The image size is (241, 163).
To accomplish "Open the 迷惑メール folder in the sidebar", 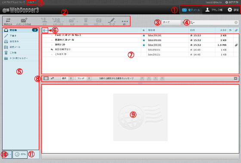I will 21,47.
